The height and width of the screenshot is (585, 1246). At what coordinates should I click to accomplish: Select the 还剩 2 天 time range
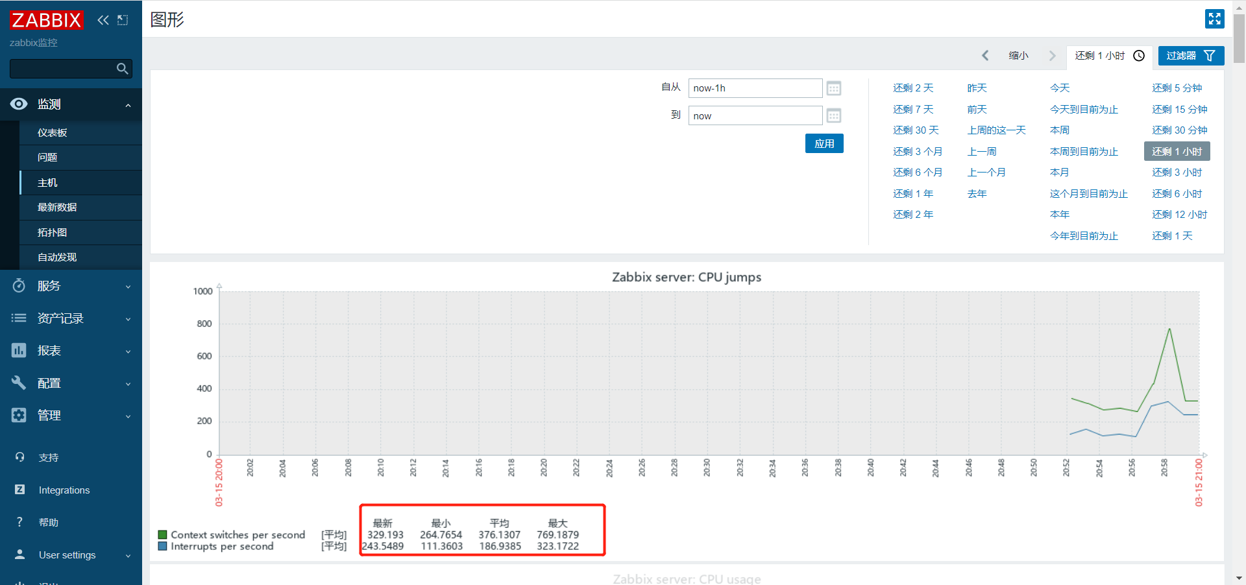[913, 88]
